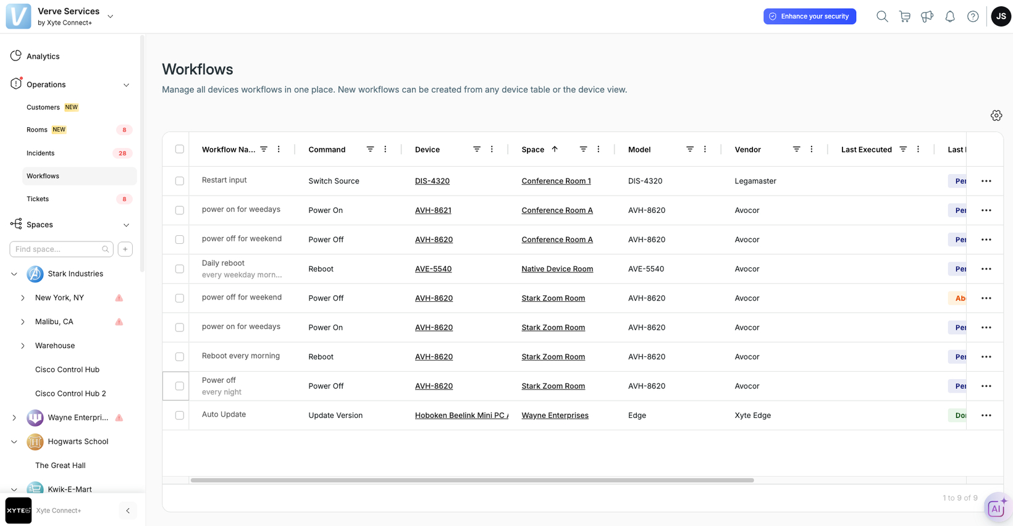
Task: Add a new space with plus icon
Action: coord(125,249)
